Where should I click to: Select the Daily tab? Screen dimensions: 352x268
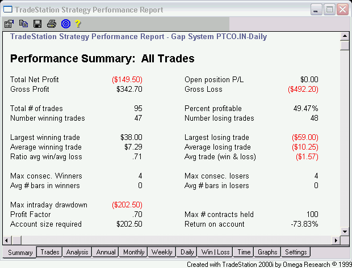187,252
